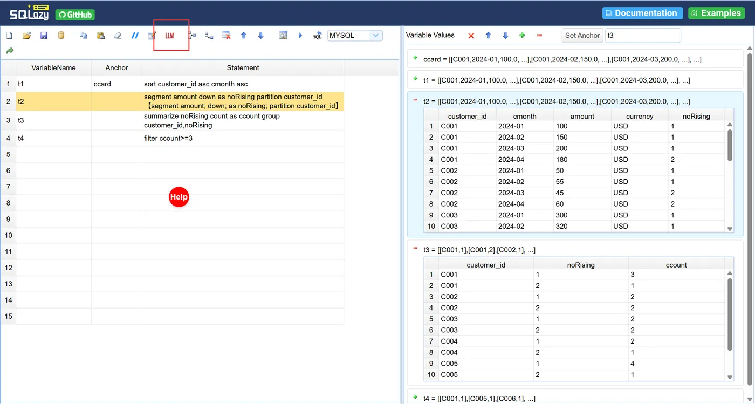Save the script with the floppy disk icon

click(x=44, y=36)
